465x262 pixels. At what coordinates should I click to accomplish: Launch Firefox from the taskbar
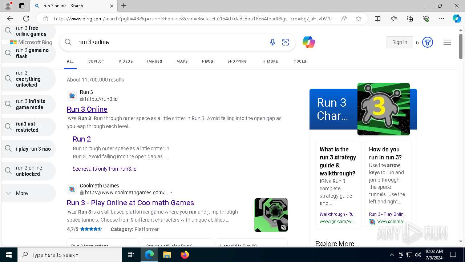(185, 255)
